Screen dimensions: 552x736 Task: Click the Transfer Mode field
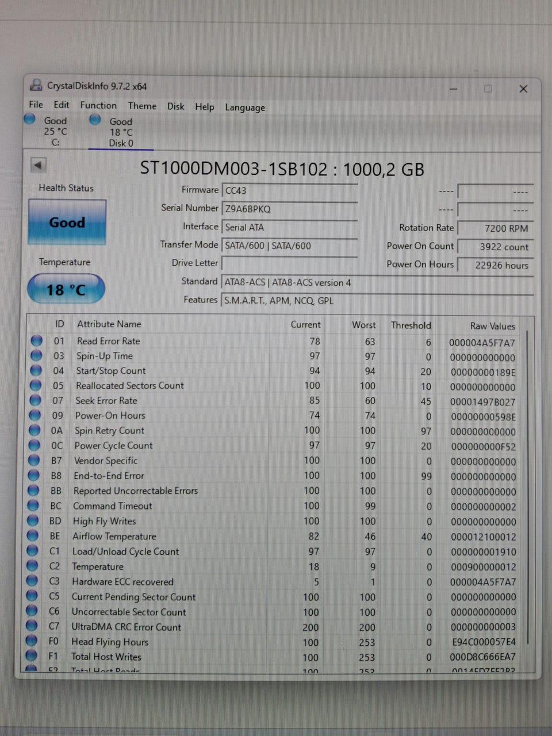point(290,246)
